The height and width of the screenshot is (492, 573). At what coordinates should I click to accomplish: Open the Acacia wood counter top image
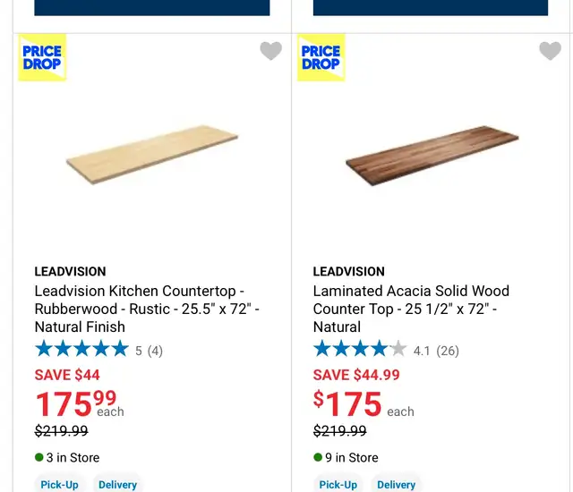(432, 156)
